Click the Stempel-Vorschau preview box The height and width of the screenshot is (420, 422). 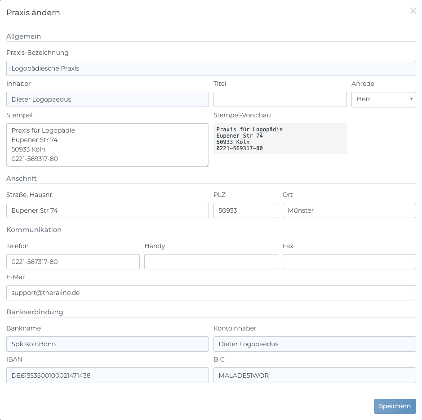(x=280, y=139)
